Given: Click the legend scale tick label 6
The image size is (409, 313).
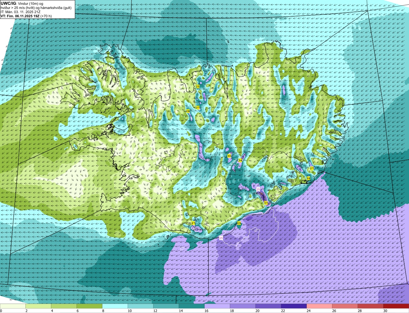Looking at the screenshot, I should [77, 311].
